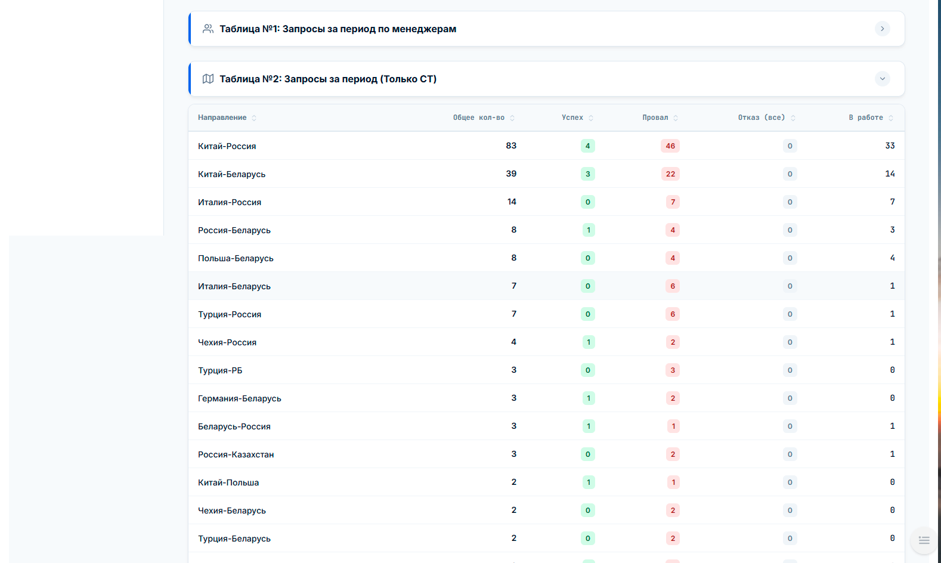941x563 pixels.
Task: Select the Китай-Россия row
Action: [x=546, y=146]
